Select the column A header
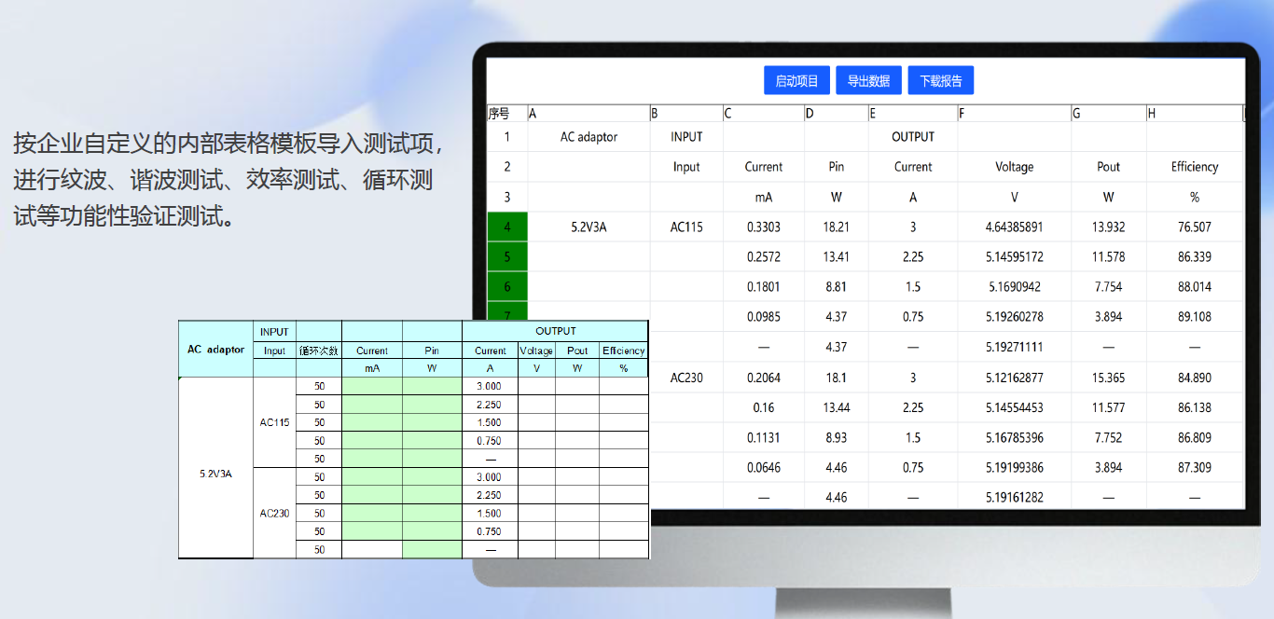This screenshot has width=1274, height=619. [x=589, y=114]
